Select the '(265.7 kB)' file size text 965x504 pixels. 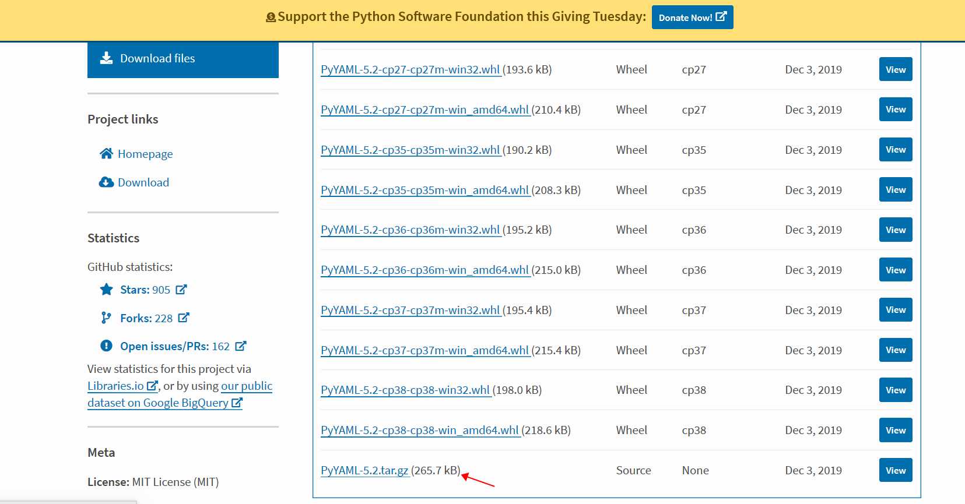(x=436, y=470)
